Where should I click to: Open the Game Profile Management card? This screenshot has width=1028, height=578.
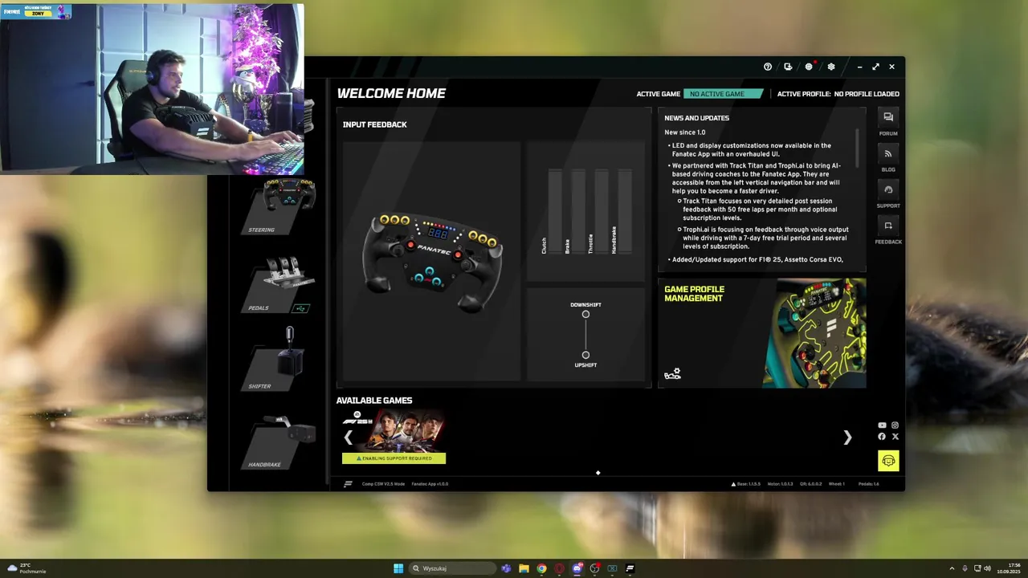(x=762, y=333)
